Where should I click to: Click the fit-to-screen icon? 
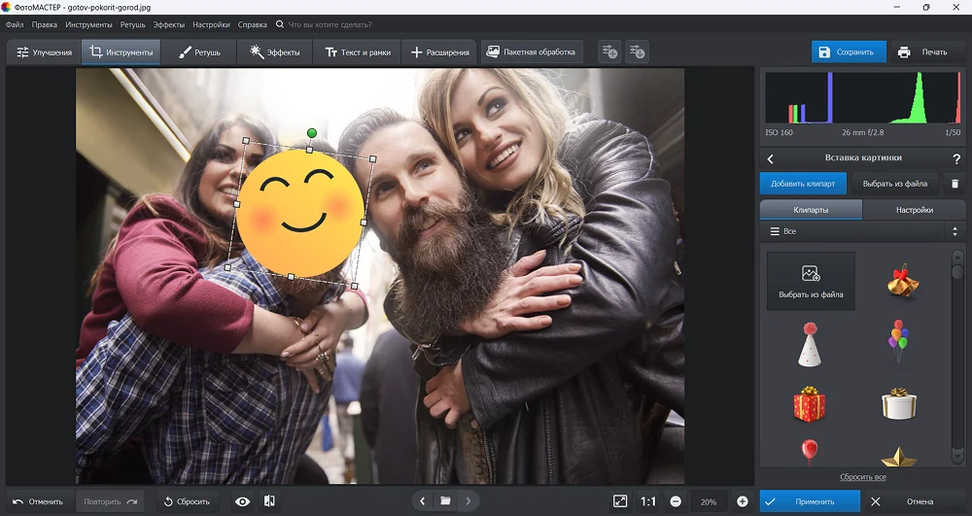click(x=620, y=501)
